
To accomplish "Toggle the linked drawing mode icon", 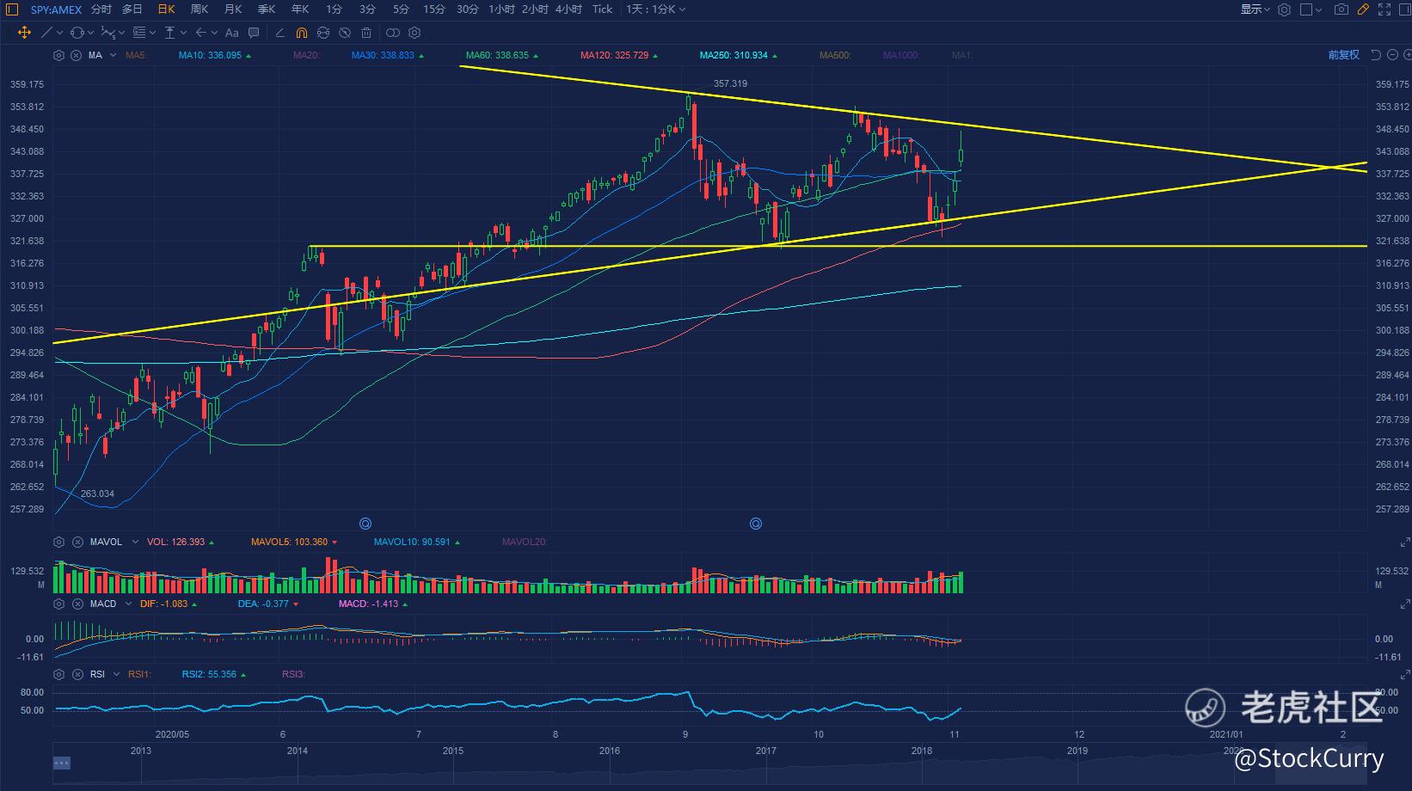I will [393, 33].
